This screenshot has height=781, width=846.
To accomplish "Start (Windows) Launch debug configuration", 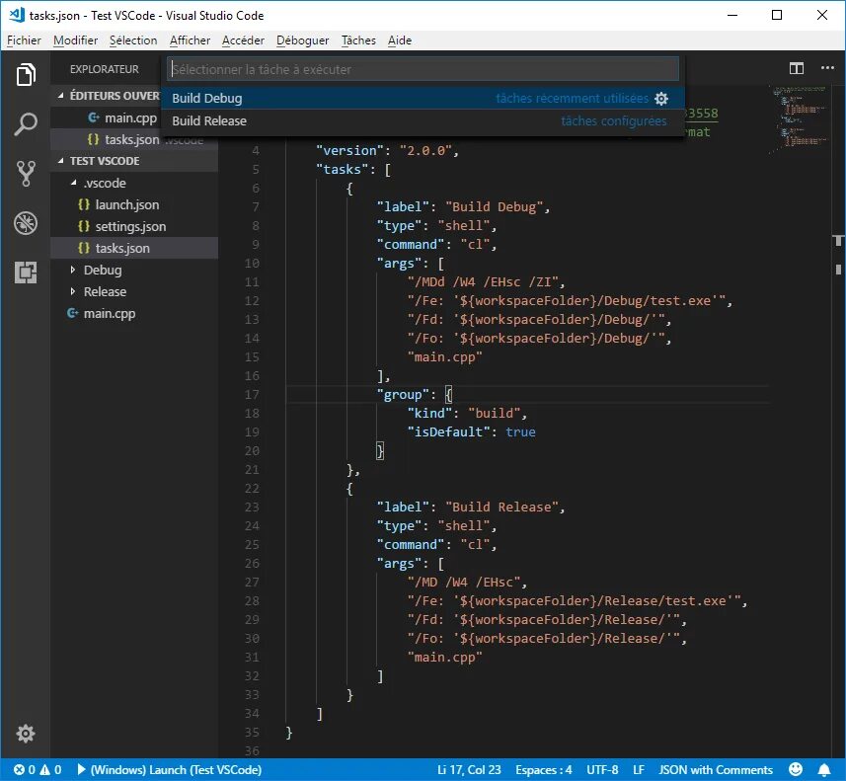I will (x=170, y=770).
